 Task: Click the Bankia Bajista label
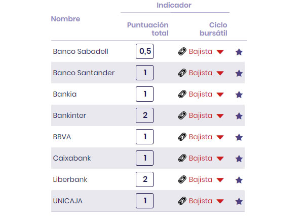point(201,94)
